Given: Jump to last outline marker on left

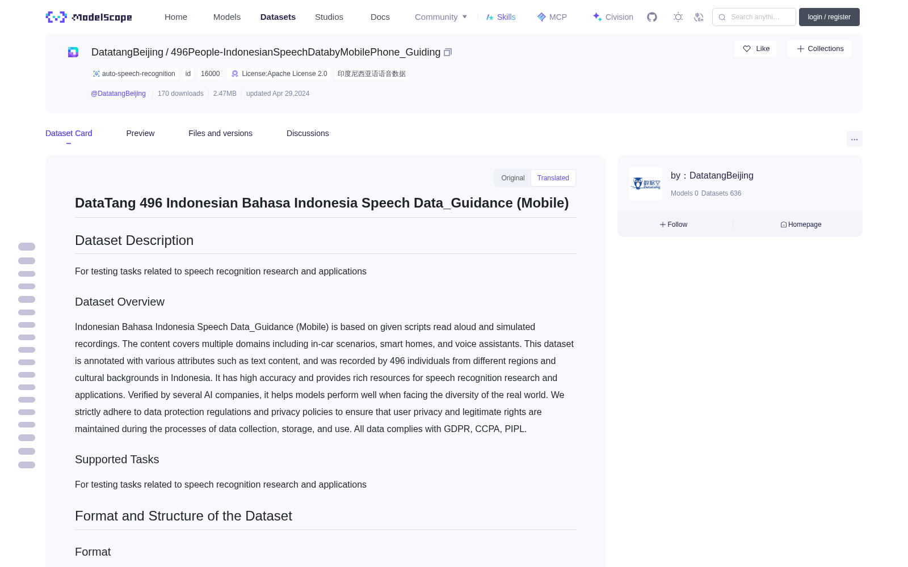Looking at the screenshot, I should [27, 465].
